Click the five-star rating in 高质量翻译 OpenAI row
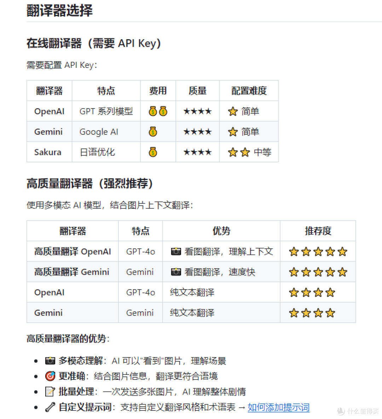The width and height of the screenshot is (382, 419). tap(318, 251)
